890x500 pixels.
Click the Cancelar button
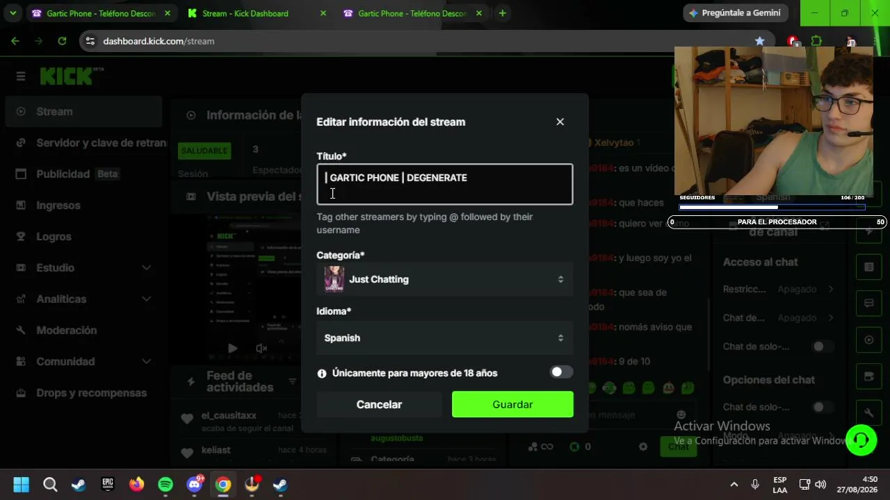tap(379, 404)
